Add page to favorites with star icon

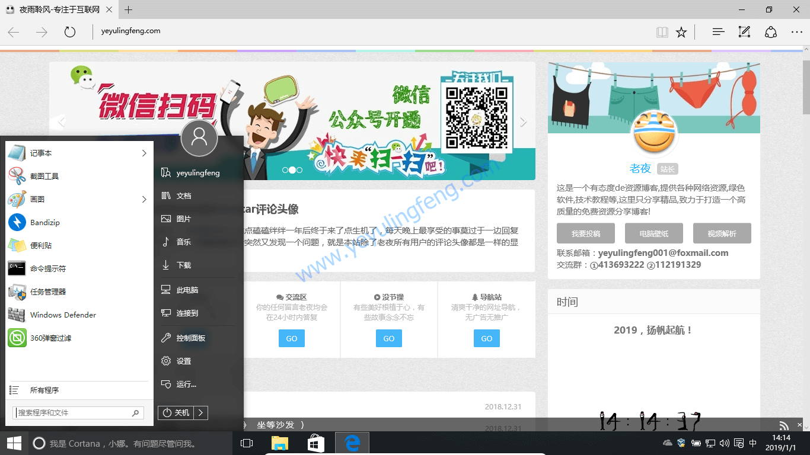681,32
